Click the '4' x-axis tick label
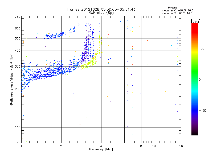Screen dimensions: 213x159 click(101, 146)
